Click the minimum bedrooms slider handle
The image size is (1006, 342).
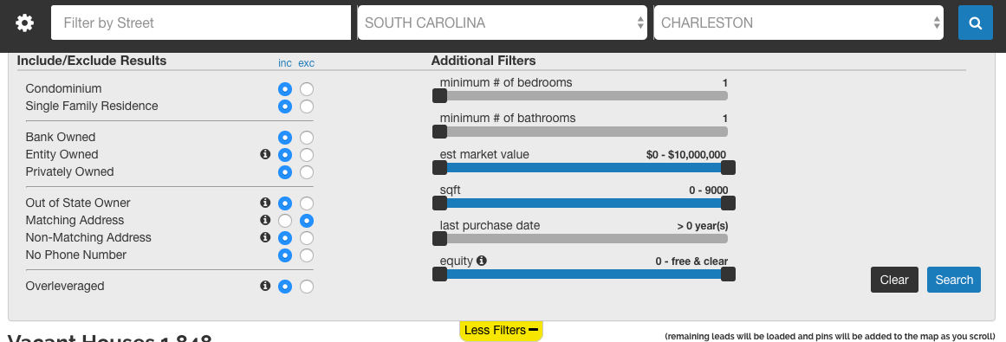(439, 96)
